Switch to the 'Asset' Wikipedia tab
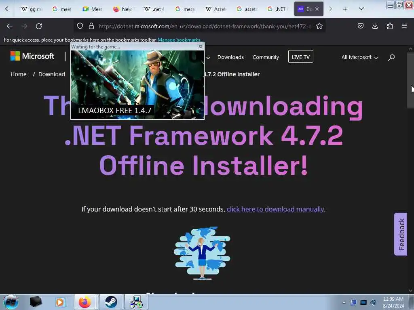This screenshot has width=414, height=310. 216,9
